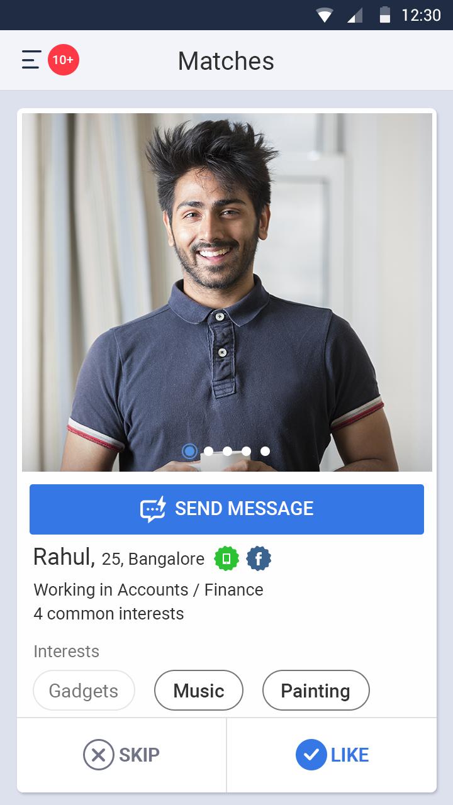The height and width of the screenshot is (805, 453).
Task: Select the third photo indicator dot
Action: (x=227, y=451)
